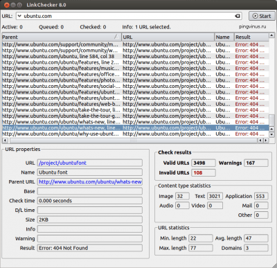Close the LinkChecker window

[6, 5]
